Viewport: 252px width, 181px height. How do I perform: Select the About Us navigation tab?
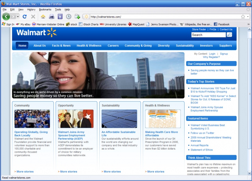(x=40, y=46)
